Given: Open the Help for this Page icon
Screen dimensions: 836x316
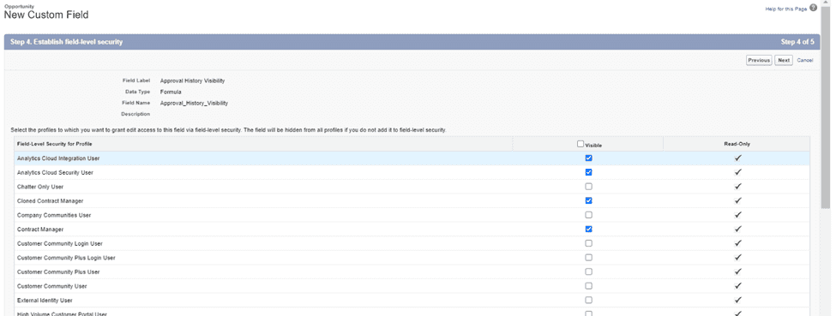Looking at the screenshot, I should [813, 8].
